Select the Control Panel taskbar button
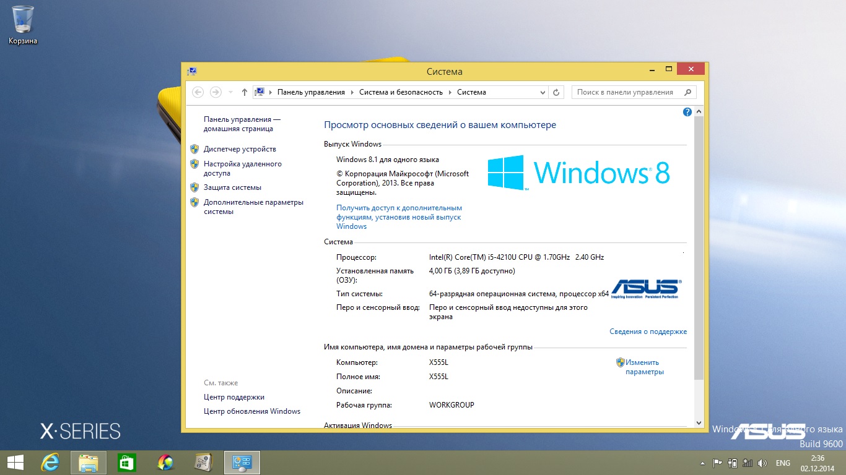Screen dimensions: 846x475 pyautogui.click(x=242, y=462)
